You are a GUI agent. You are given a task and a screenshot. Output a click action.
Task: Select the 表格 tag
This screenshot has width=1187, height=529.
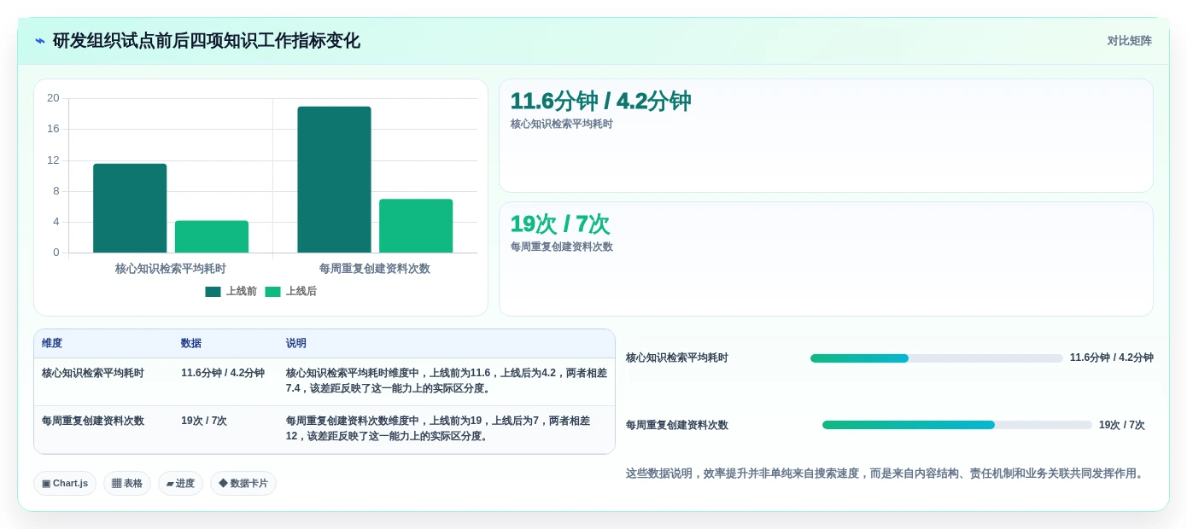(x=127, y=484)
